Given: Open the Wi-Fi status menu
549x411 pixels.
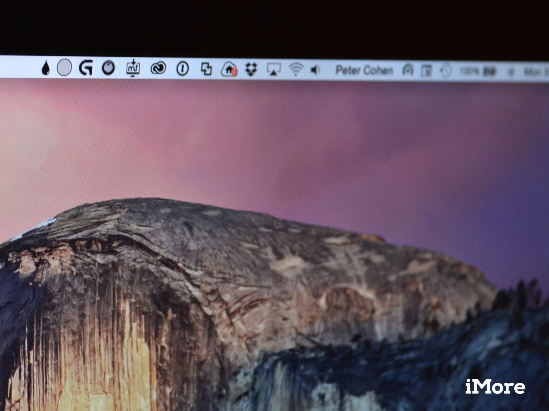Looking at the screenshot, I should pyautogui.click(x=295, y=69).
